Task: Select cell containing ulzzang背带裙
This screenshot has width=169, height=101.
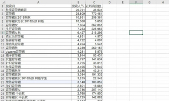Action: [38, 52]
